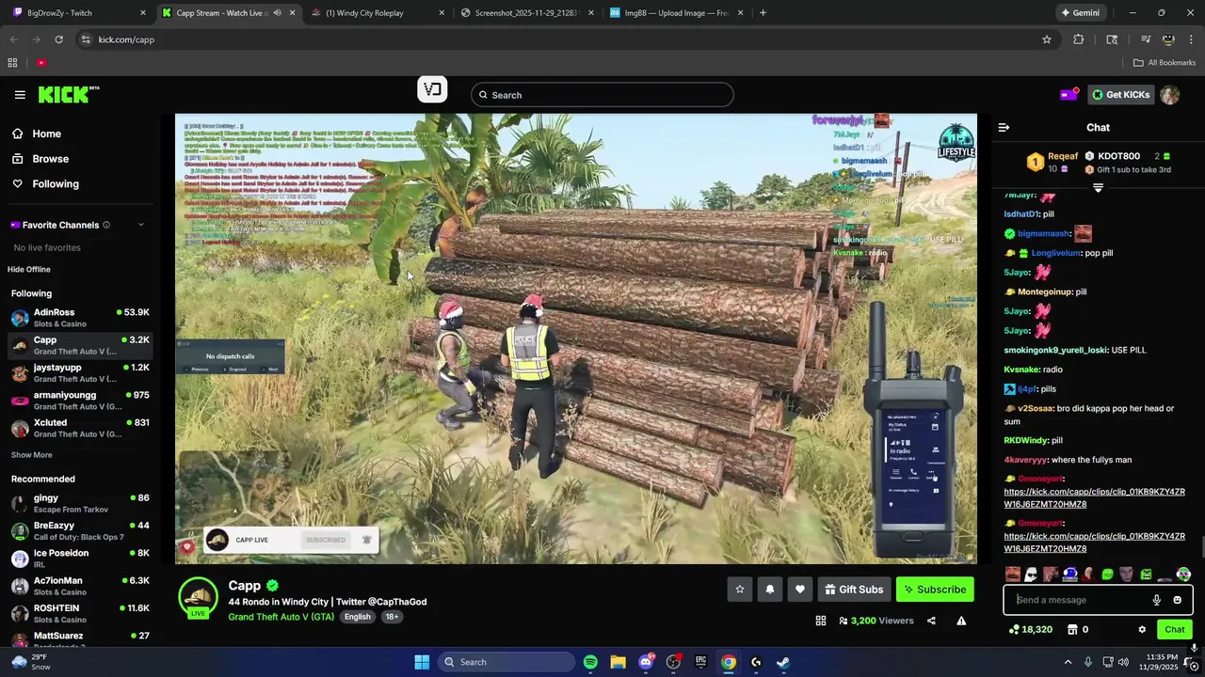
Task: Open the purple notification card icon
Action: (1068, 94)
